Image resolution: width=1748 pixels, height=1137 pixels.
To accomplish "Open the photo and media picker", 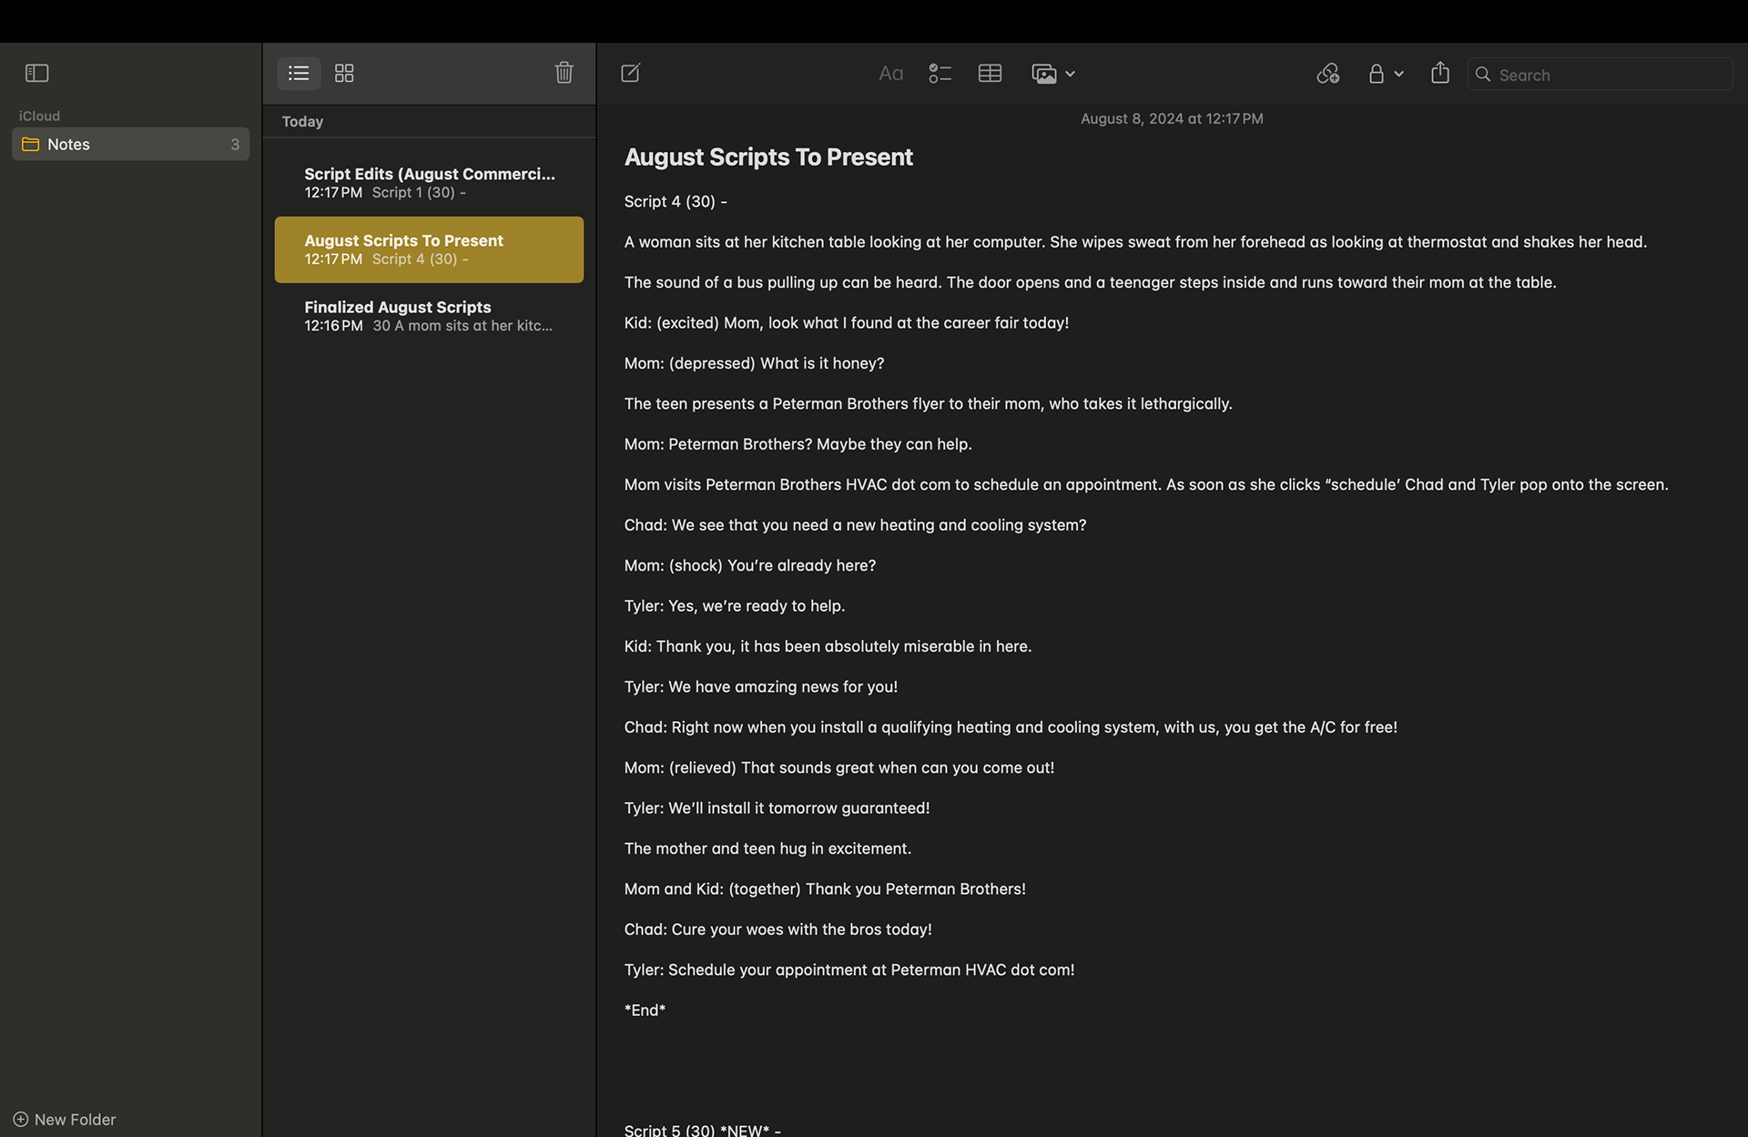I will click(1044, 74).
